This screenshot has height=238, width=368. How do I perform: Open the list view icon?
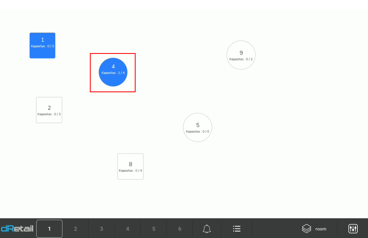pos(236,229)
